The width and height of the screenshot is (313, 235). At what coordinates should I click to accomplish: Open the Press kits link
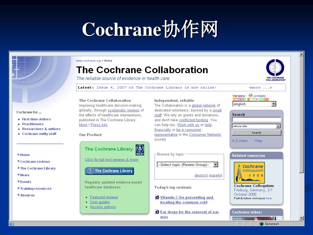tap(99, 125)
